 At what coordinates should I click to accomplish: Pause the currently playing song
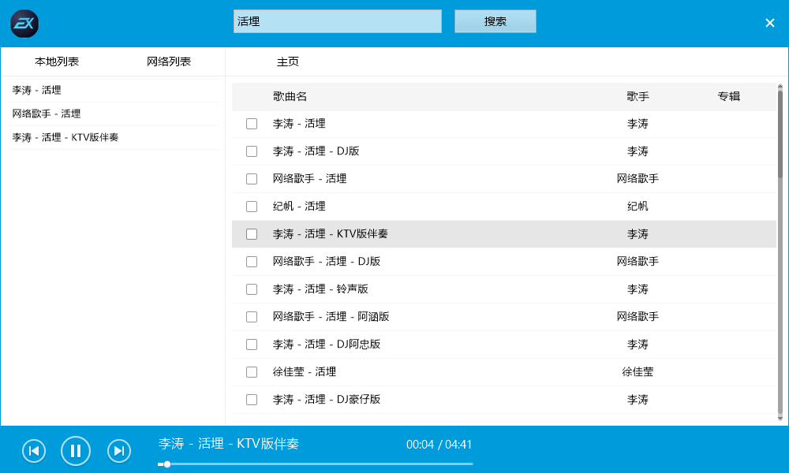click(x=76, y=451)
